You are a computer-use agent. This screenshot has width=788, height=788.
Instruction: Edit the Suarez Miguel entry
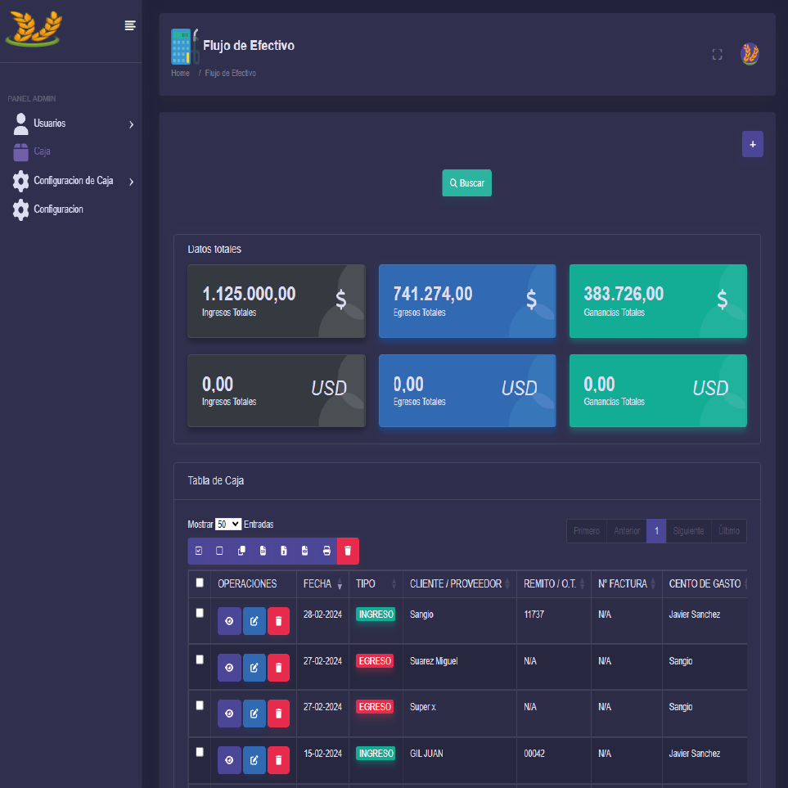point(254,668)
